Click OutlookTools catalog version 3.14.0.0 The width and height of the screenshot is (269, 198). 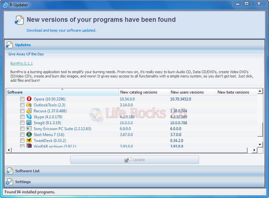coord(126,105)
